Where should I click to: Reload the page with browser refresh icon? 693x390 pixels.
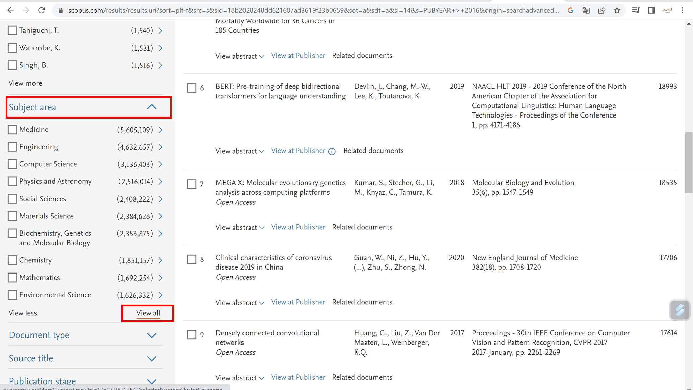[42, 10]
